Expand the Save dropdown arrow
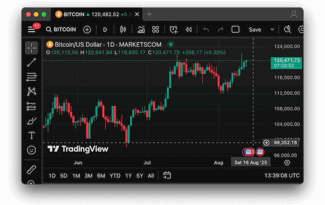 271,30
